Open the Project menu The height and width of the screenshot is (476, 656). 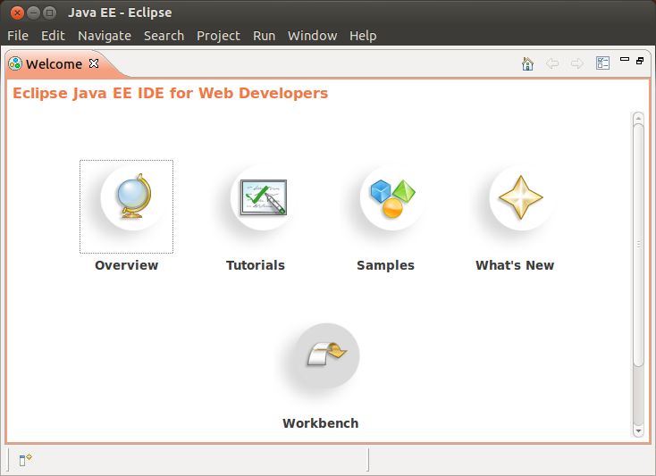(x=218, y=36)
